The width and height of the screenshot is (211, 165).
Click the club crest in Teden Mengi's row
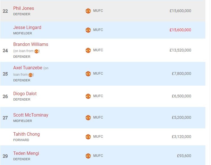click(x=88, y=156)
